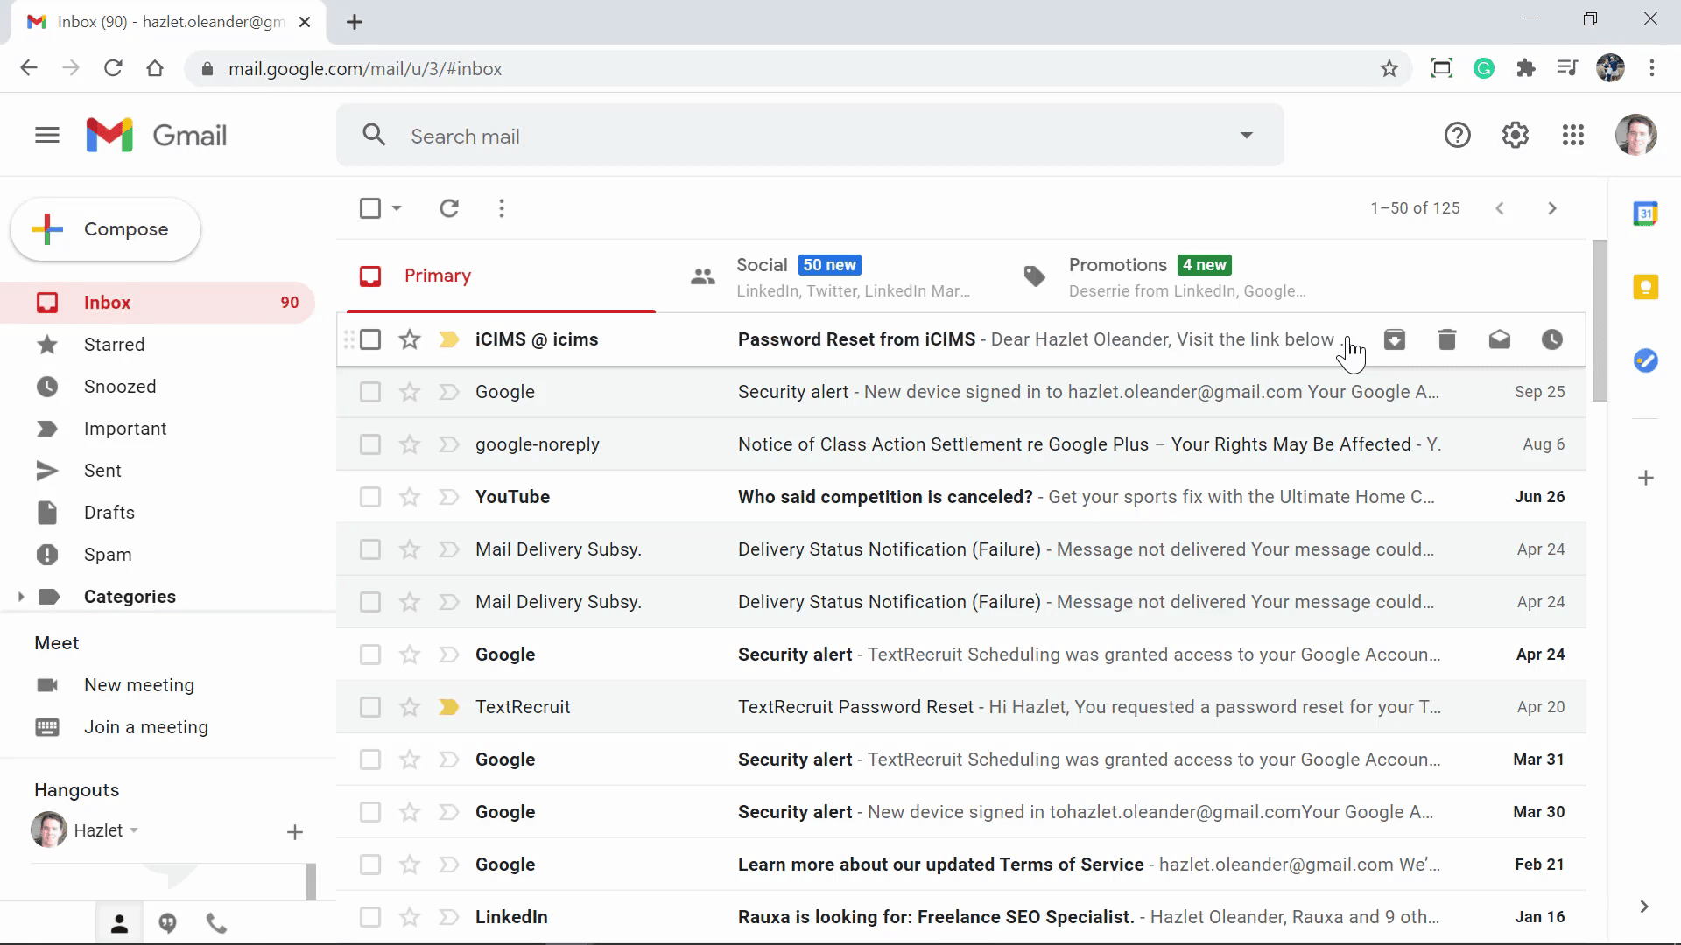Image resolution: width=1681 pixels, height=945 pixels.
Task: Delete the iCIMS Password Reset email
Action: tap(1447, 339)
